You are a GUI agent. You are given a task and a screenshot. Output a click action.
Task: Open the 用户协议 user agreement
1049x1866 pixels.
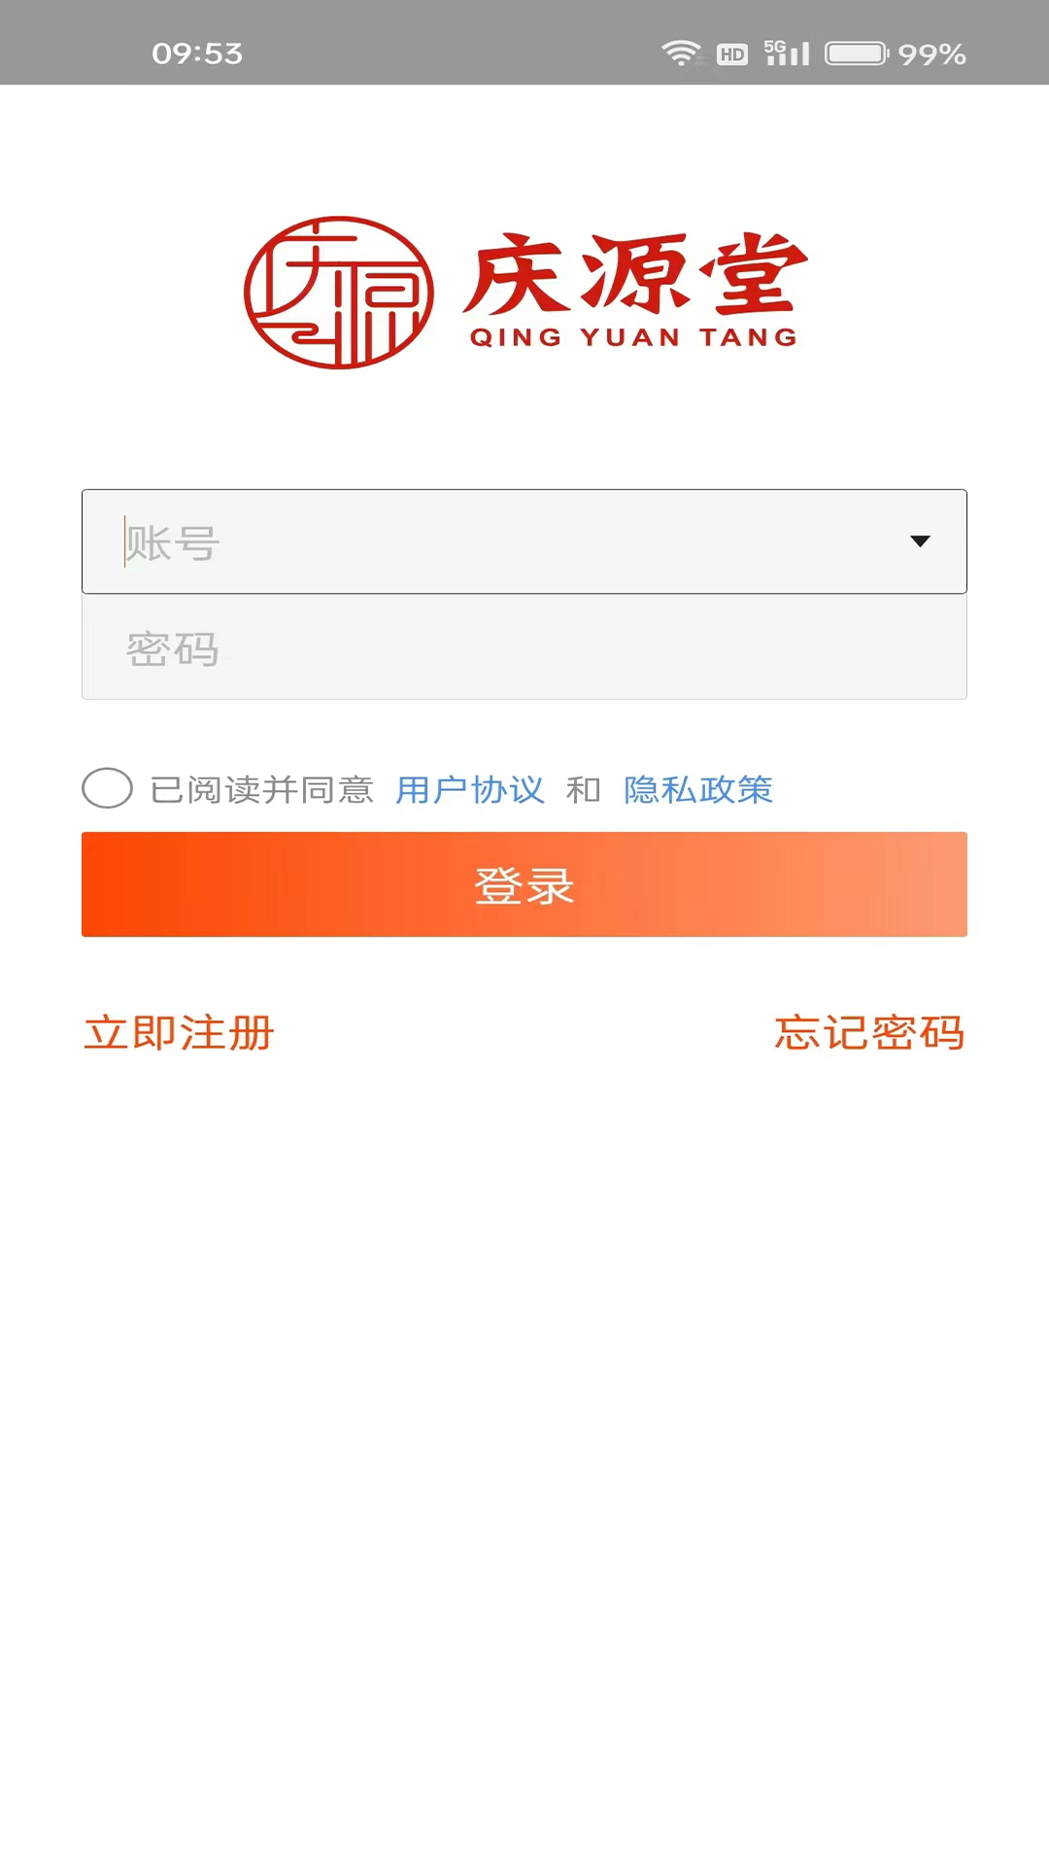pyautogui.click(x=470, y=790)
